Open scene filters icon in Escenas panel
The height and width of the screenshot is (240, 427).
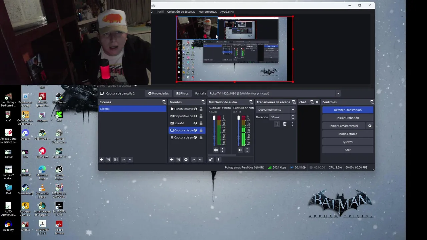[116, 160]
